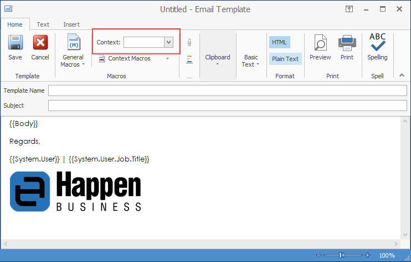
Task: Click the application icon in title bar
Action: [x=8, y=9]
